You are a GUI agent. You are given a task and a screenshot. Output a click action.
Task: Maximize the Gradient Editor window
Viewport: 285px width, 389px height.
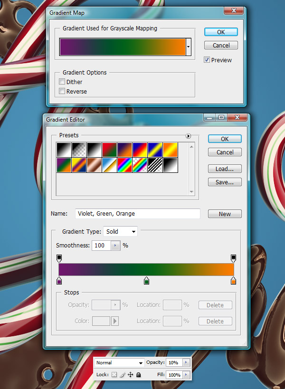click(x=221, y=117)
